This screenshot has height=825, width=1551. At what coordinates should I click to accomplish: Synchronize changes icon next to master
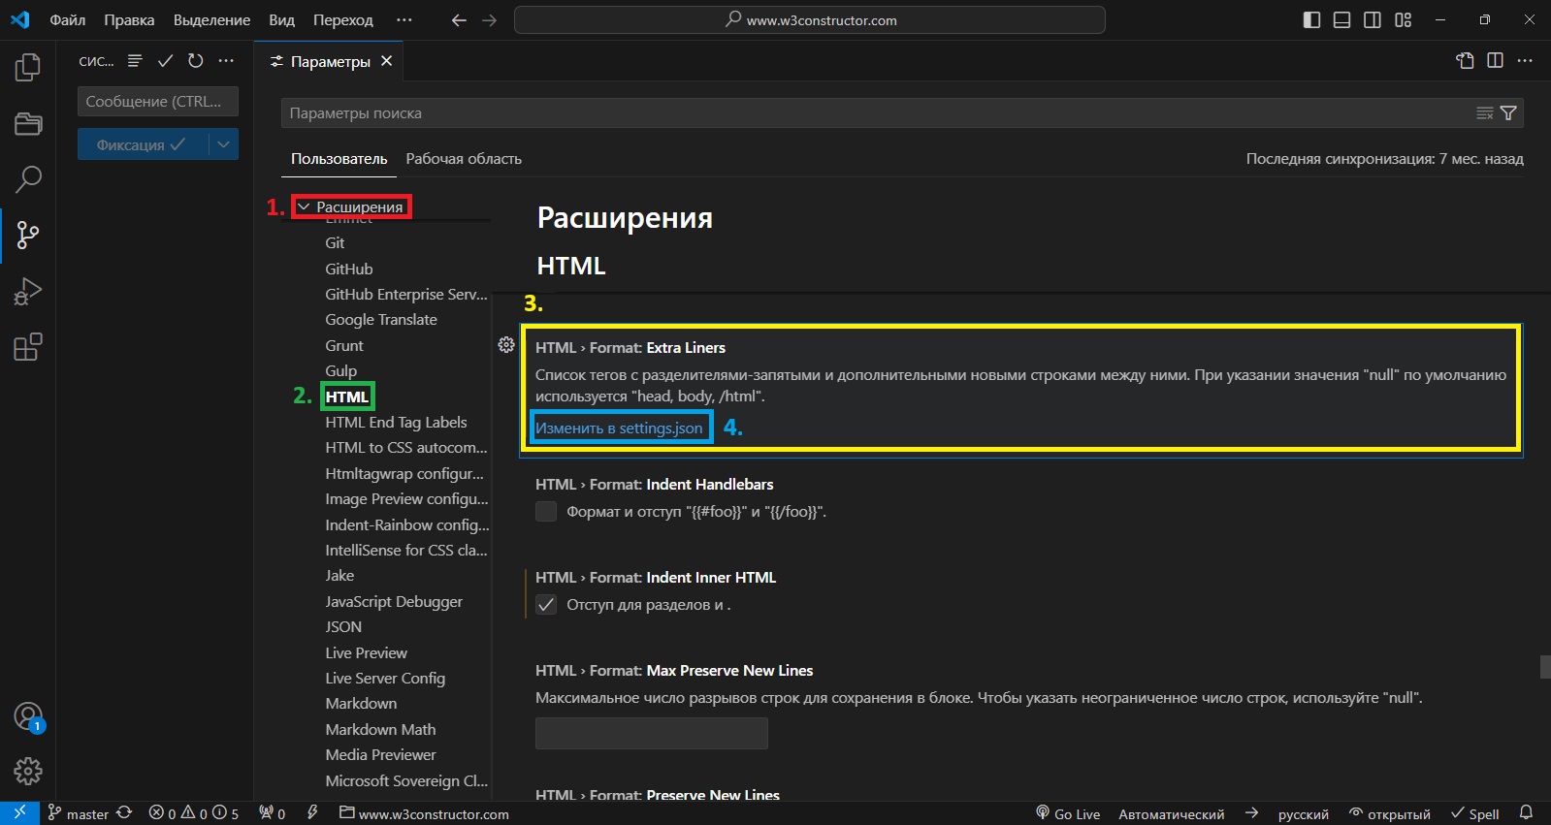click(124, 813)
